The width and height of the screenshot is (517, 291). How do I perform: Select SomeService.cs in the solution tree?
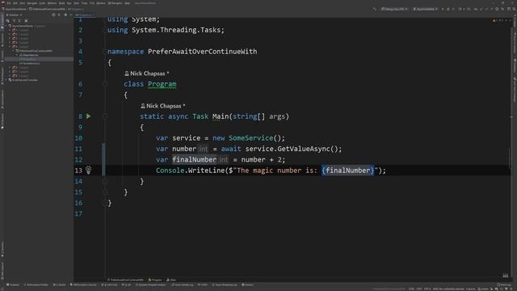pos(30,63)
